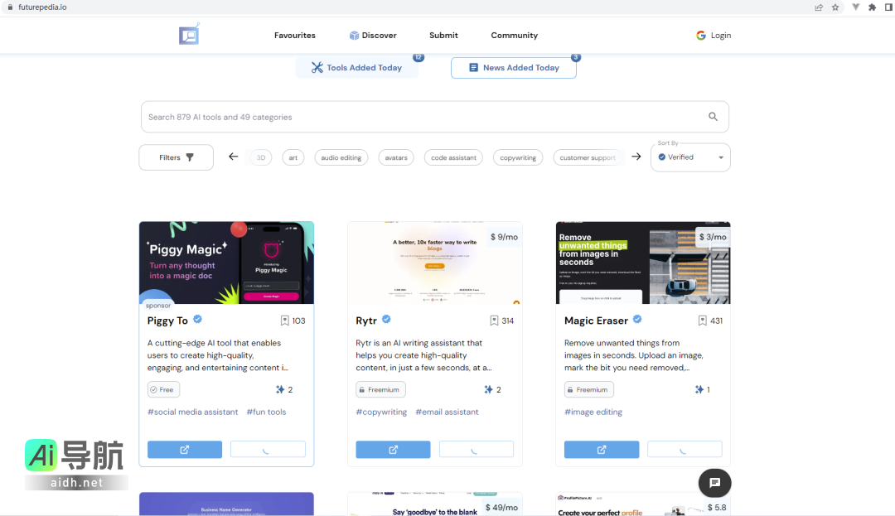Open the Filters button
Viewport: 895px width, 516px height.
tap(176, 157)
